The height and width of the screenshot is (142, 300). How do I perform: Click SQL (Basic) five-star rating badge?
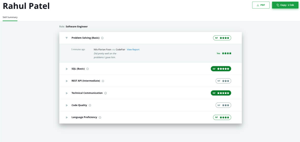point(221,69)
